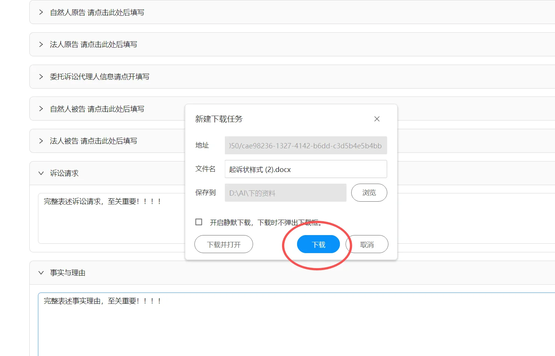Click the 保存到 save path field
Viewport: 555px width, 356px height.
pyautogui.click(x=285, y=193)
